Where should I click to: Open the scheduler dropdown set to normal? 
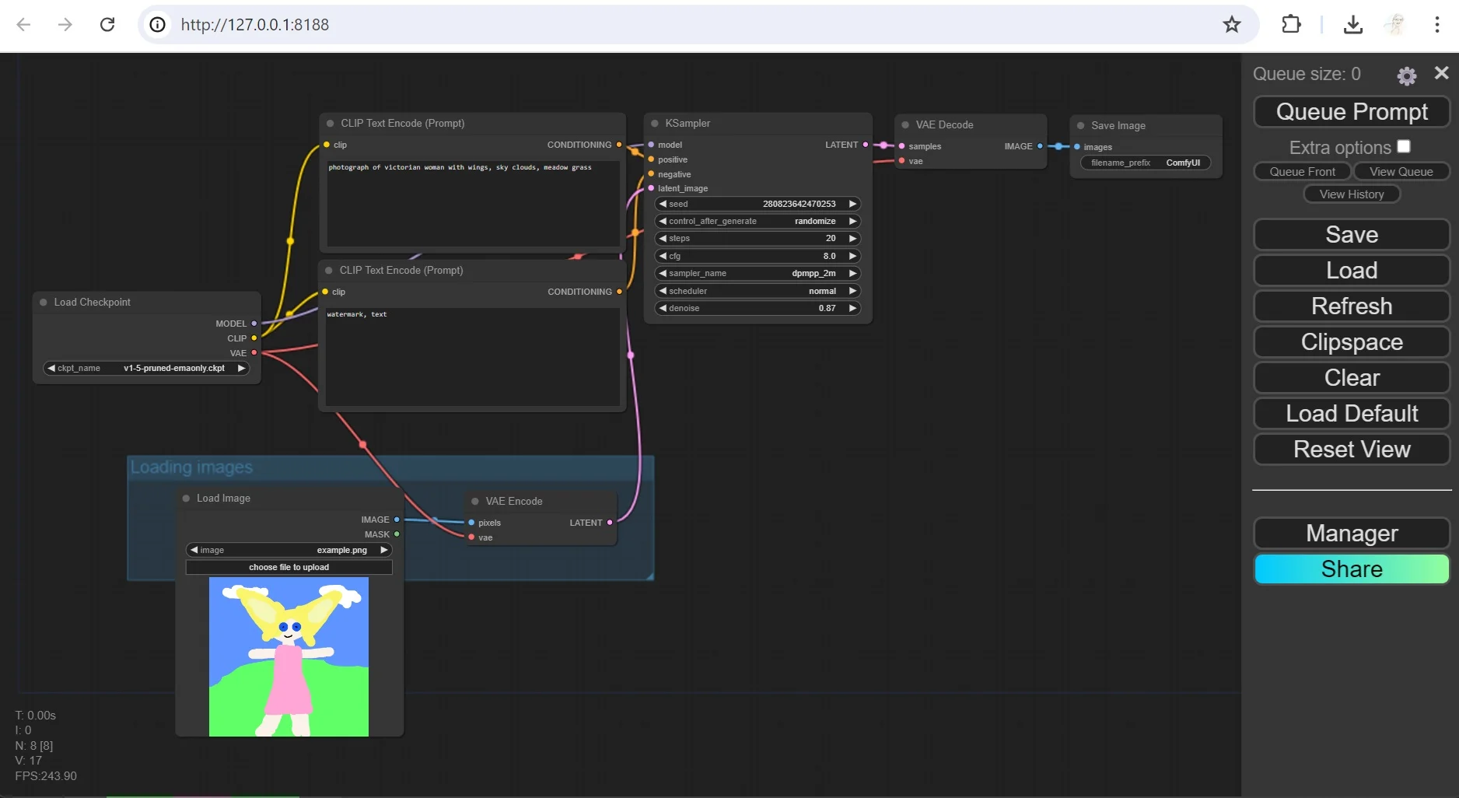pos(757,291)
